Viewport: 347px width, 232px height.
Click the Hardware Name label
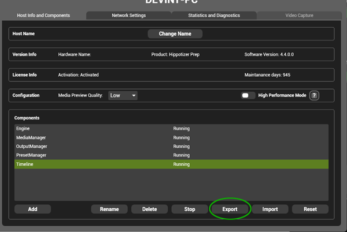[75, 54]
